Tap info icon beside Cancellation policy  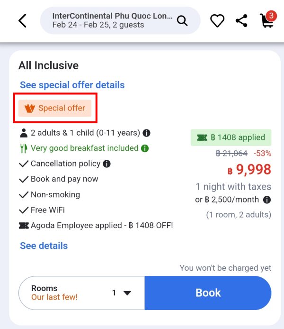coord(106,164)
